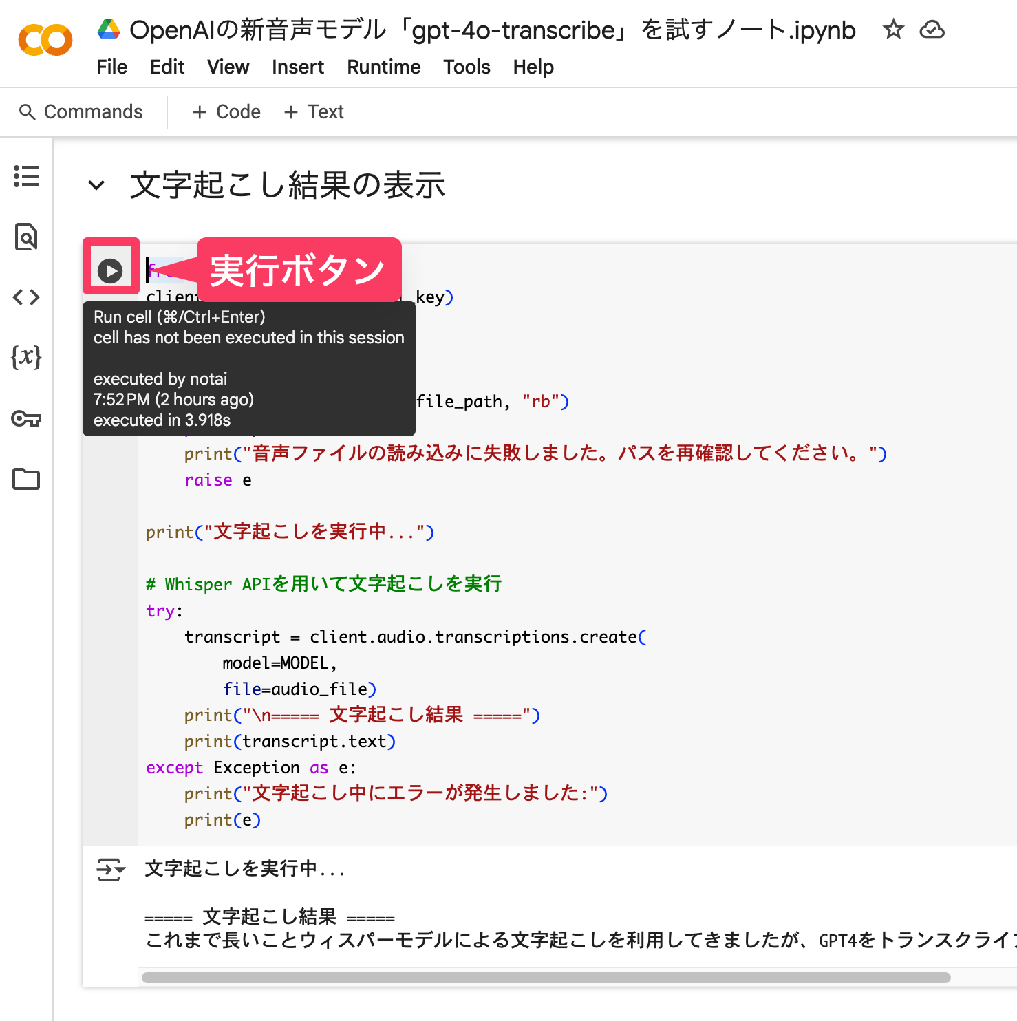Open the Table of contents sidebar
This screenshot has height=1021, width=1017.
coord(26,176)
